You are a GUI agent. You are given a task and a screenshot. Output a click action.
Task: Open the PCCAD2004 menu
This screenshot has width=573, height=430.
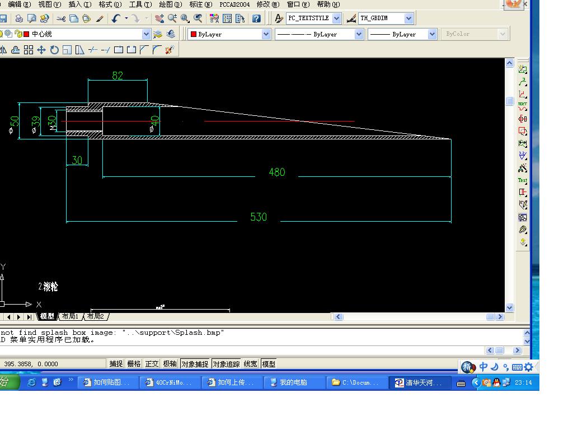pos(234,4)
